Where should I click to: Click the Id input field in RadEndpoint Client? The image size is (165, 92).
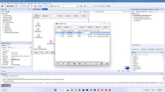pyautogui.click(x=75, y=27)
